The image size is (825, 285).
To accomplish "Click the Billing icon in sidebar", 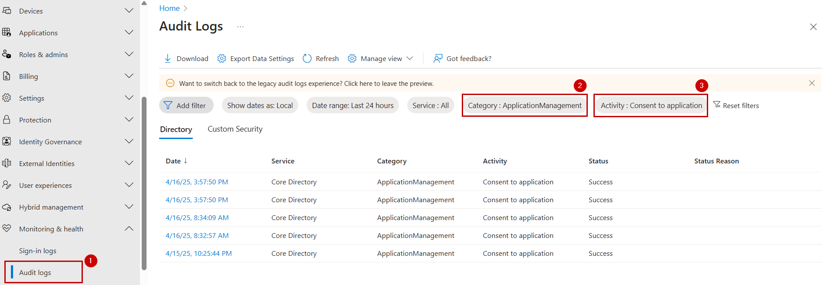I will point(7,76).
